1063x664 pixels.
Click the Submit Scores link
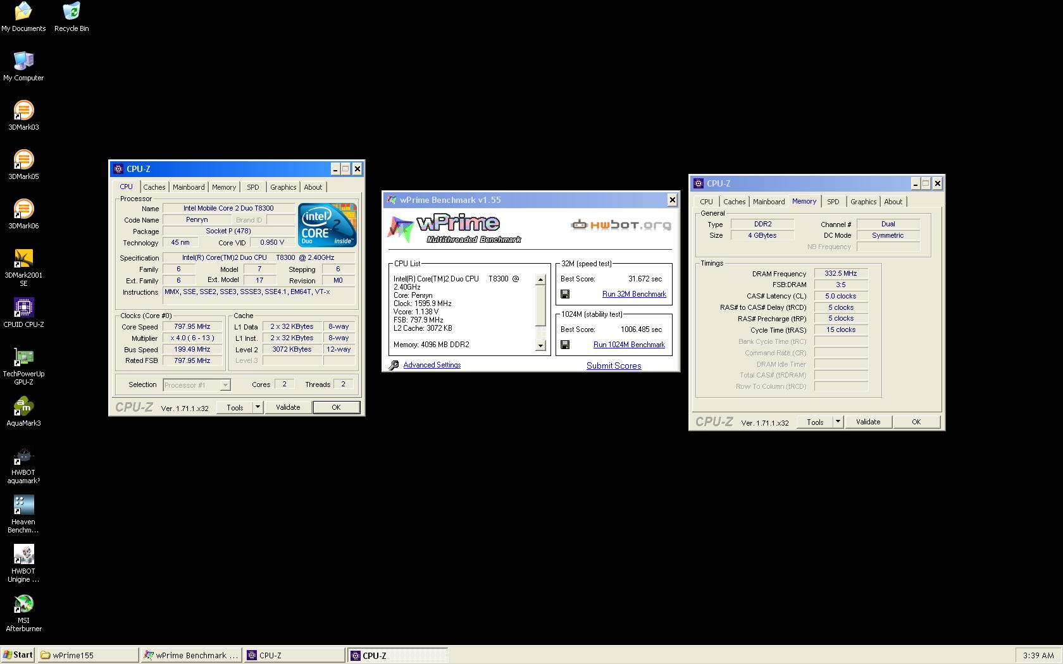[x=614, y=366]
